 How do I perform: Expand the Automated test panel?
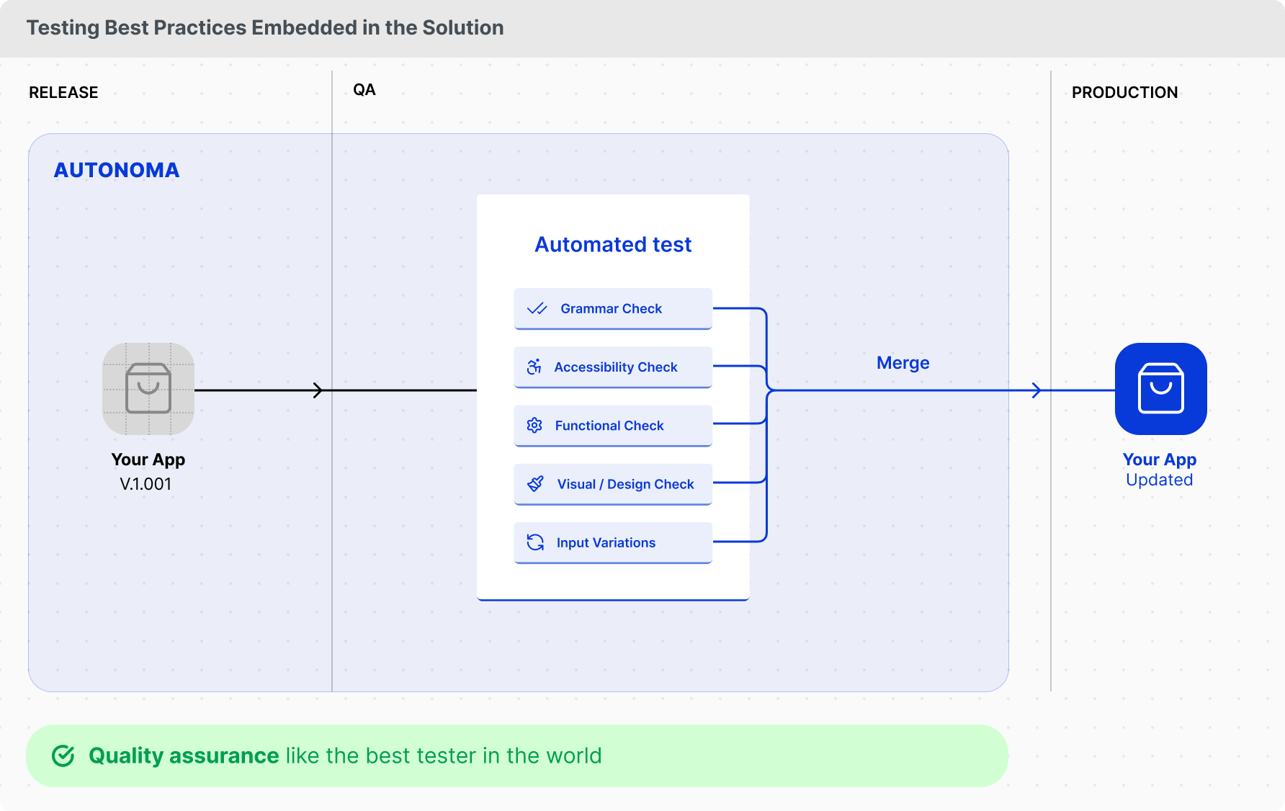click(x=612, y=244)
